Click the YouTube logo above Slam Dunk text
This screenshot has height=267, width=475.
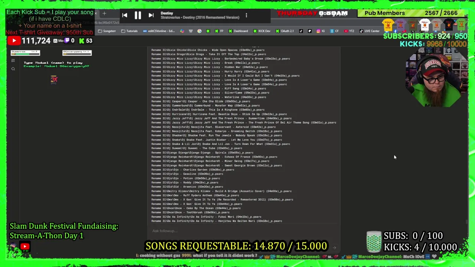(x=25, y=246)
